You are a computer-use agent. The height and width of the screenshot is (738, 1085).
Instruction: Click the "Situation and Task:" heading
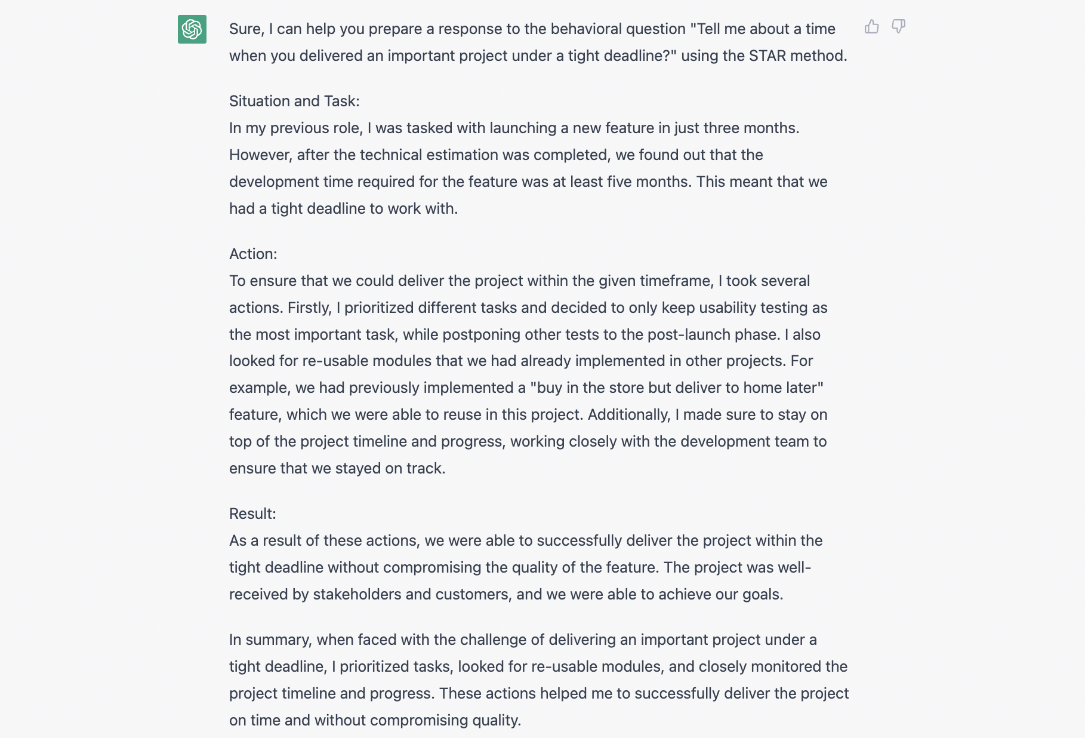294,101
